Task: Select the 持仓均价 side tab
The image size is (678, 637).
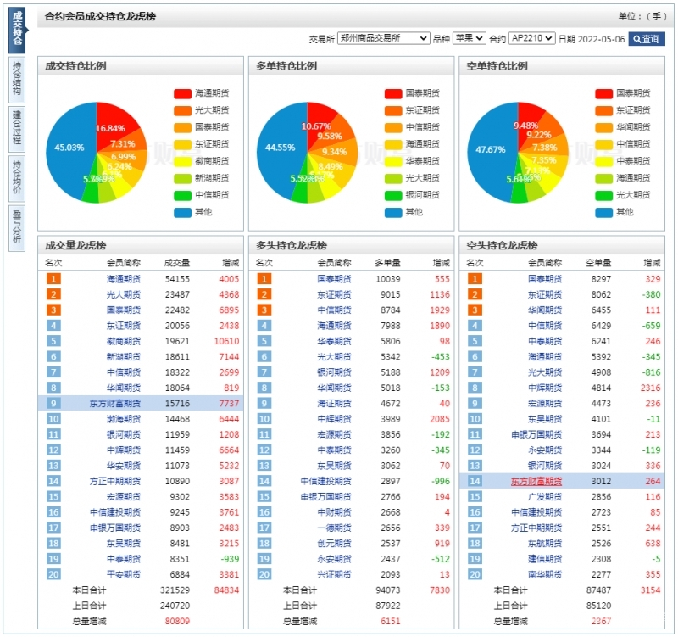Action: tap(17, 177)
